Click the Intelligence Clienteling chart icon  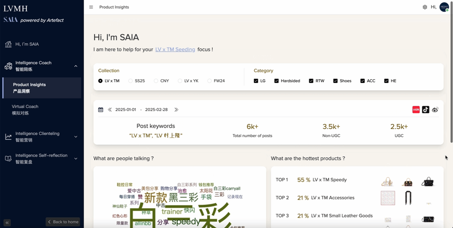(8, 137)
